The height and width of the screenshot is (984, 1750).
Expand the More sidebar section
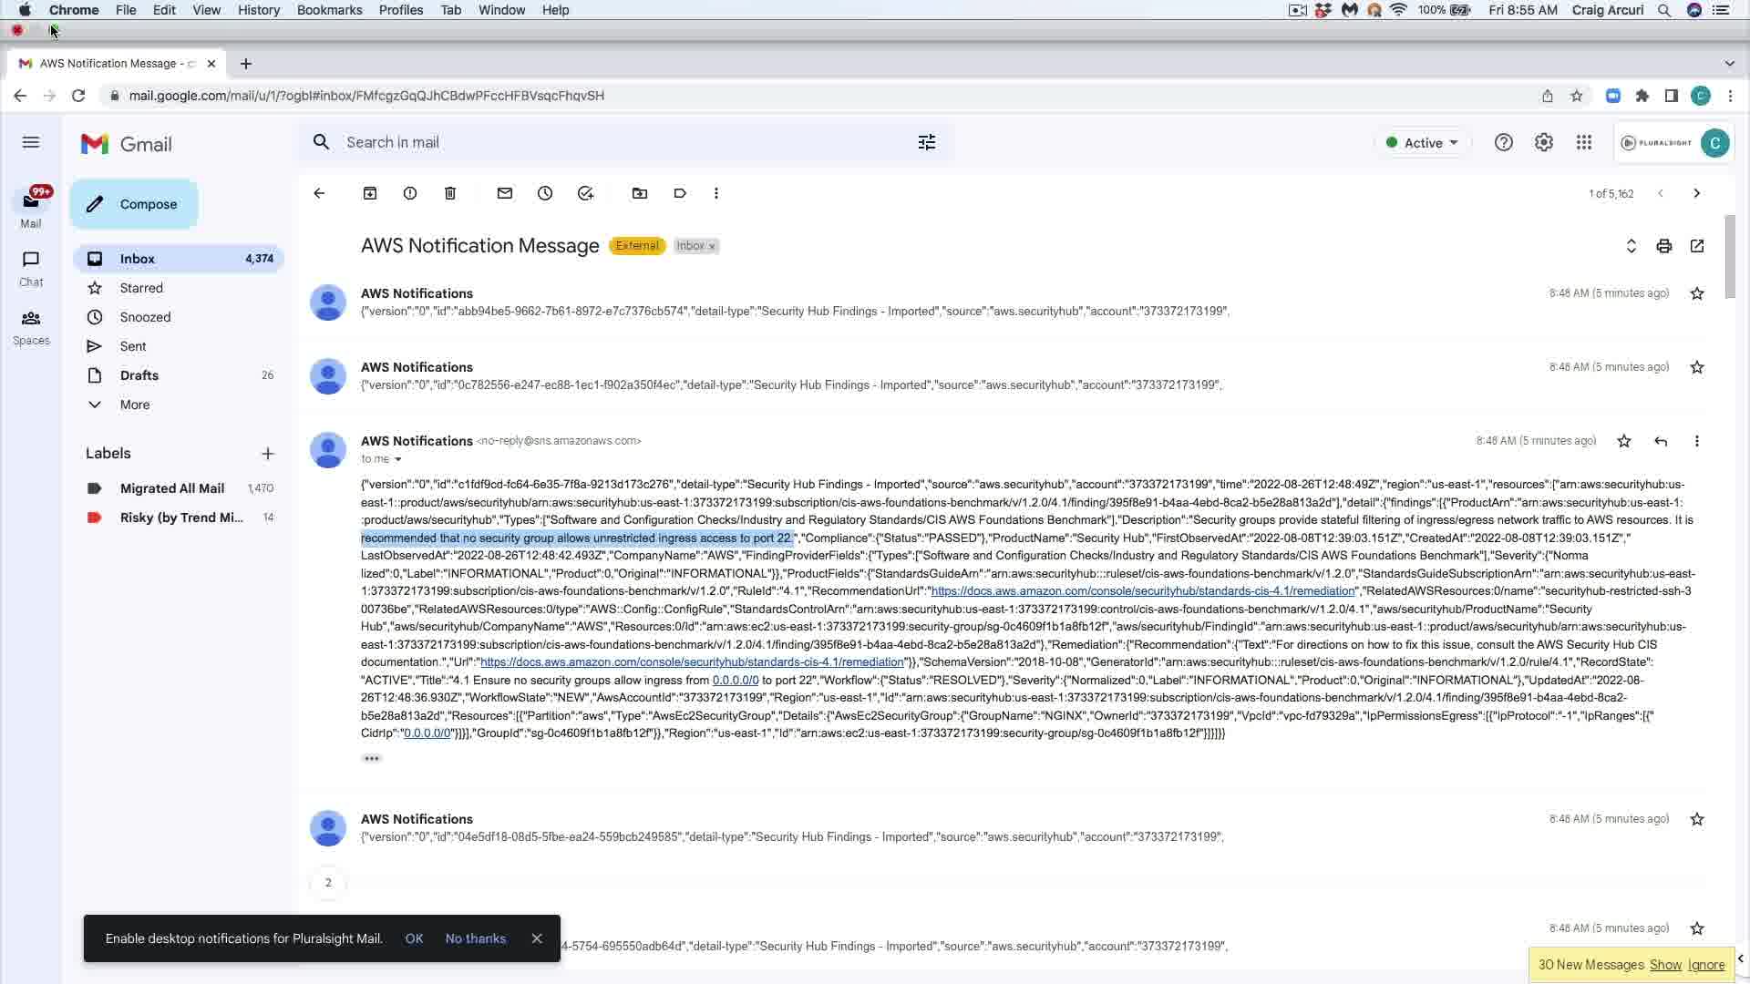[x=134, y=405]
